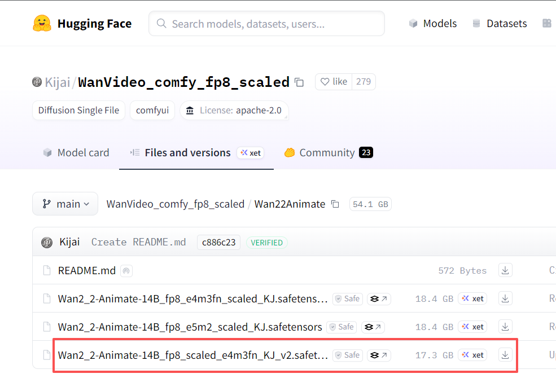Open the README.md file

point(87,270)
